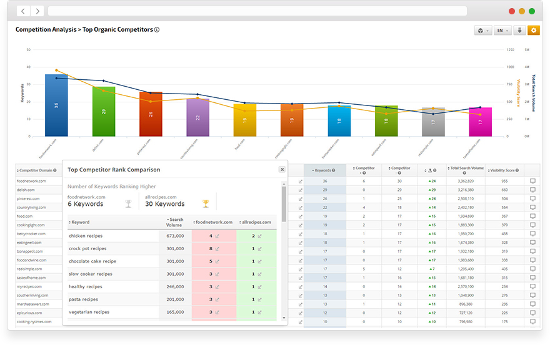
Task: Open rank chart for crock pot recipes under foodnetwork.com
Action: click(x=217, y=248)
